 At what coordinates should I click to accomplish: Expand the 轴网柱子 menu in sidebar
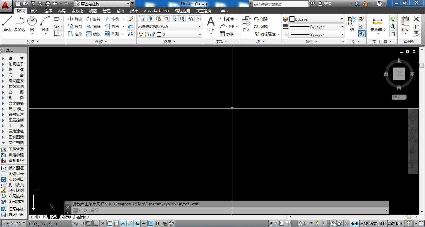[x=13, y=64]
